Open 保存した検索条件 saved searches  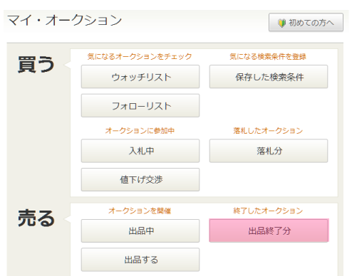[x=269, y=77]
